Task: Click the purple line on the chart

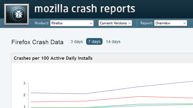Action: point(112,90)
